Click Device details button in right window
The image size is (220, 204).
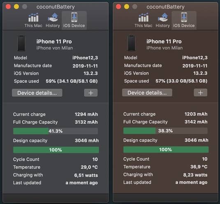(x=147, y=93)
